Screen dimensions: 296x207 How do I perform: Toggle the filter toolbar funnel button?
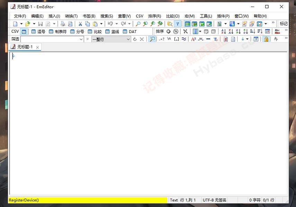pos(178,24)
